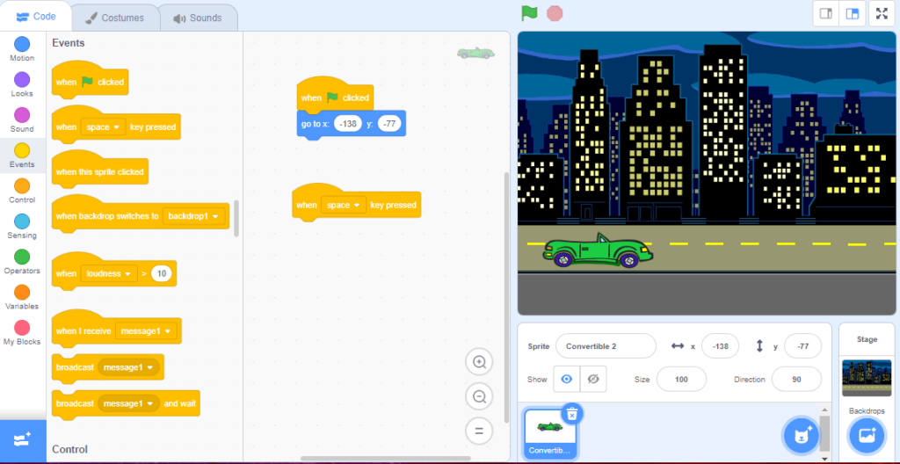This screenshot has width=900, height=464.
Task: Open the loudness dropdown in events block
Action: [110, 273]
